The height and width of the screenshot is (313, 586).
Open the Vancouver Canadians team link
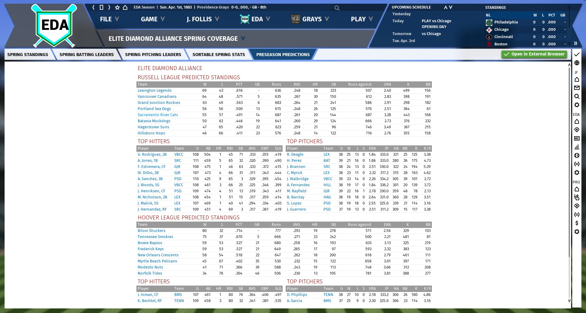[157, 97]
